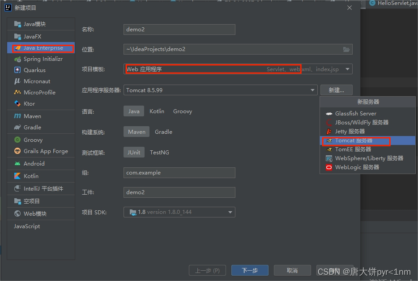Click the Web模块 globe icon

(17, 213)
